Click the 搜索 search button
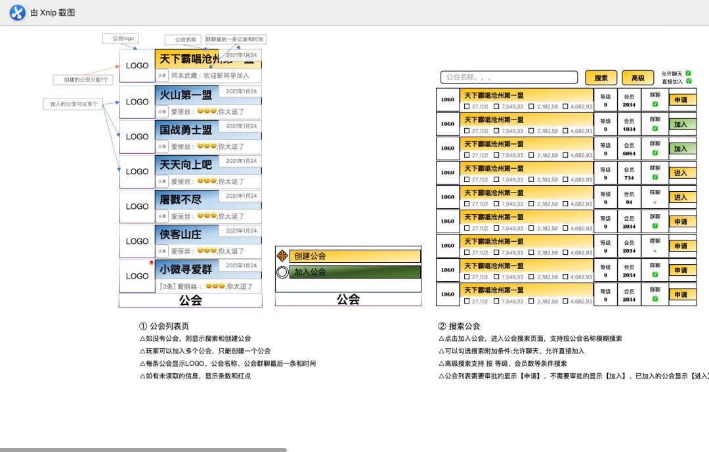This screenshot has width=709, height=452. (x=601, y=78)
